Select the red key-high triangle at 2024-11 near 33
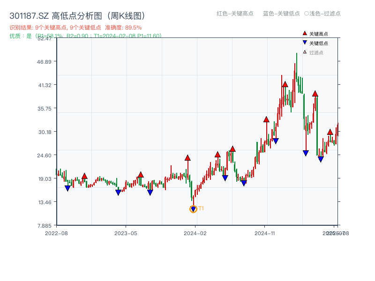This screenshot has height=281, width=375. 266,119
